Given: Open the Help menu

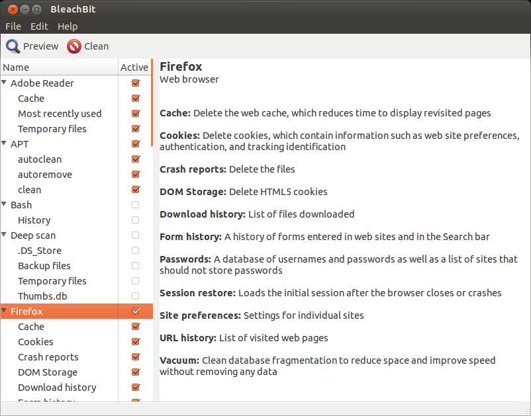Looking at the screenshot, I should point(68,26).
